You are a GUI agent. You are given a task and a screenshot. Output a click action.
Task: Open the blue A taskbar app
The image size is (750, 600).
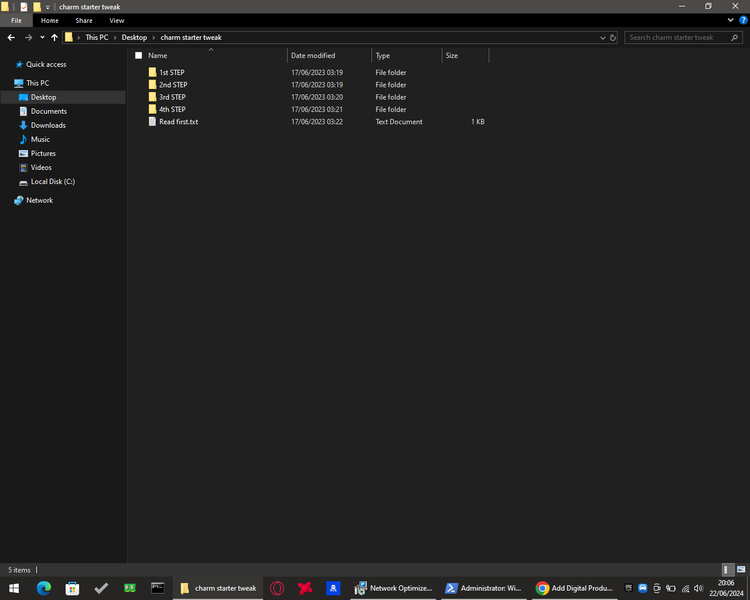[x=333, y=588]
